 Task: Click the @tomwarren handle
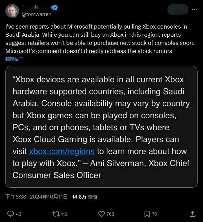(36, 14)
